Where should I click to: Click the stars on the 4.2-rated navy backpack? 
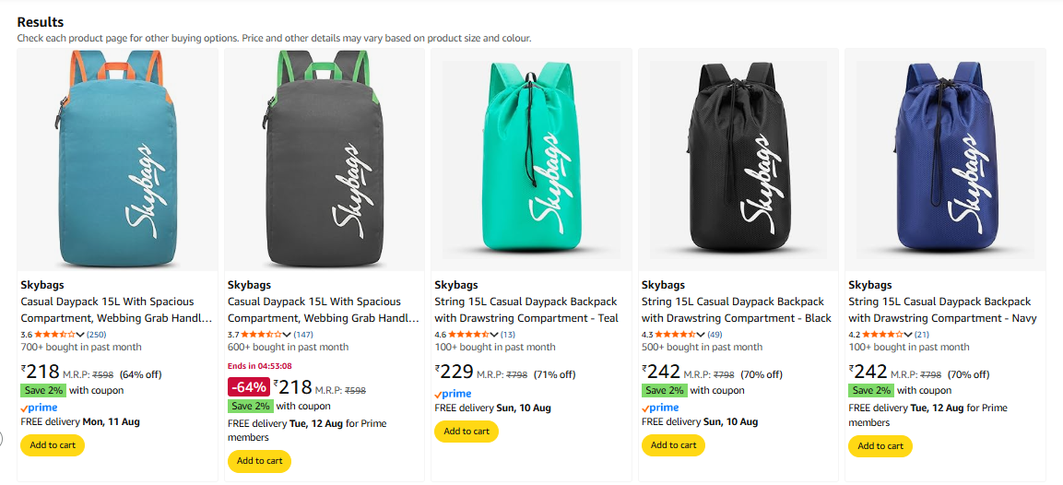click(x=883, y=334)
